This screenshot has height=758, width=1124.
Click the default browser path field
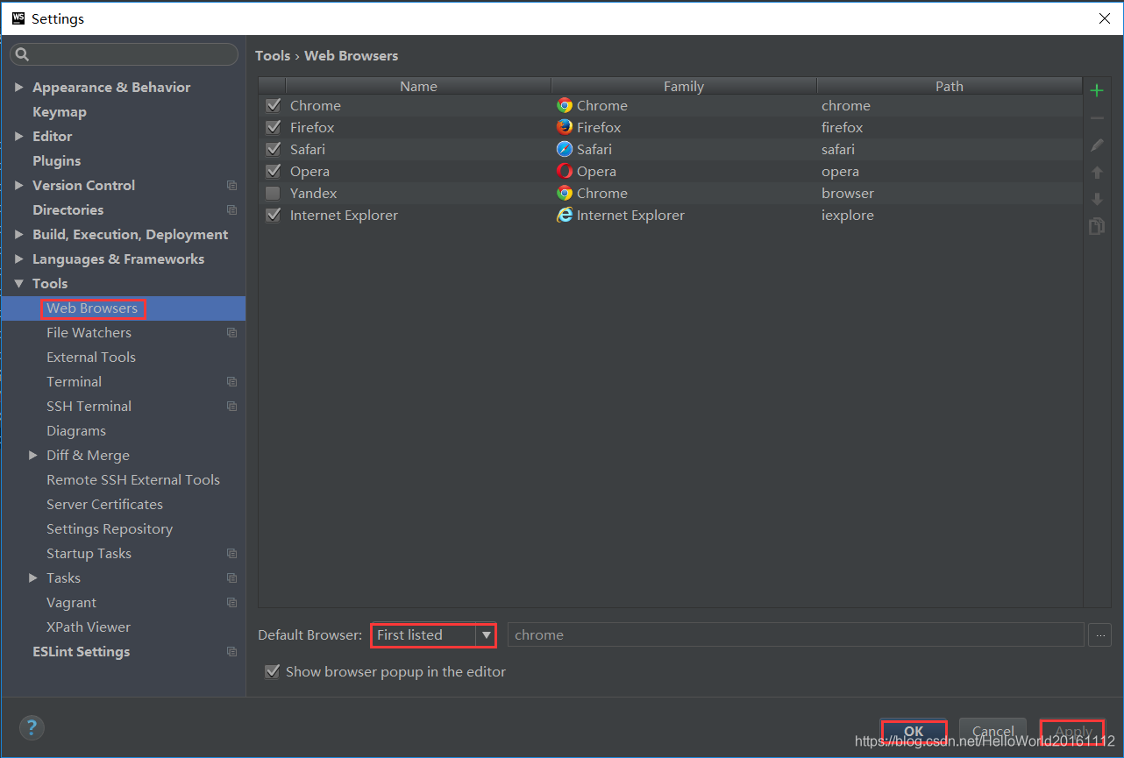(x=796, y=634)
